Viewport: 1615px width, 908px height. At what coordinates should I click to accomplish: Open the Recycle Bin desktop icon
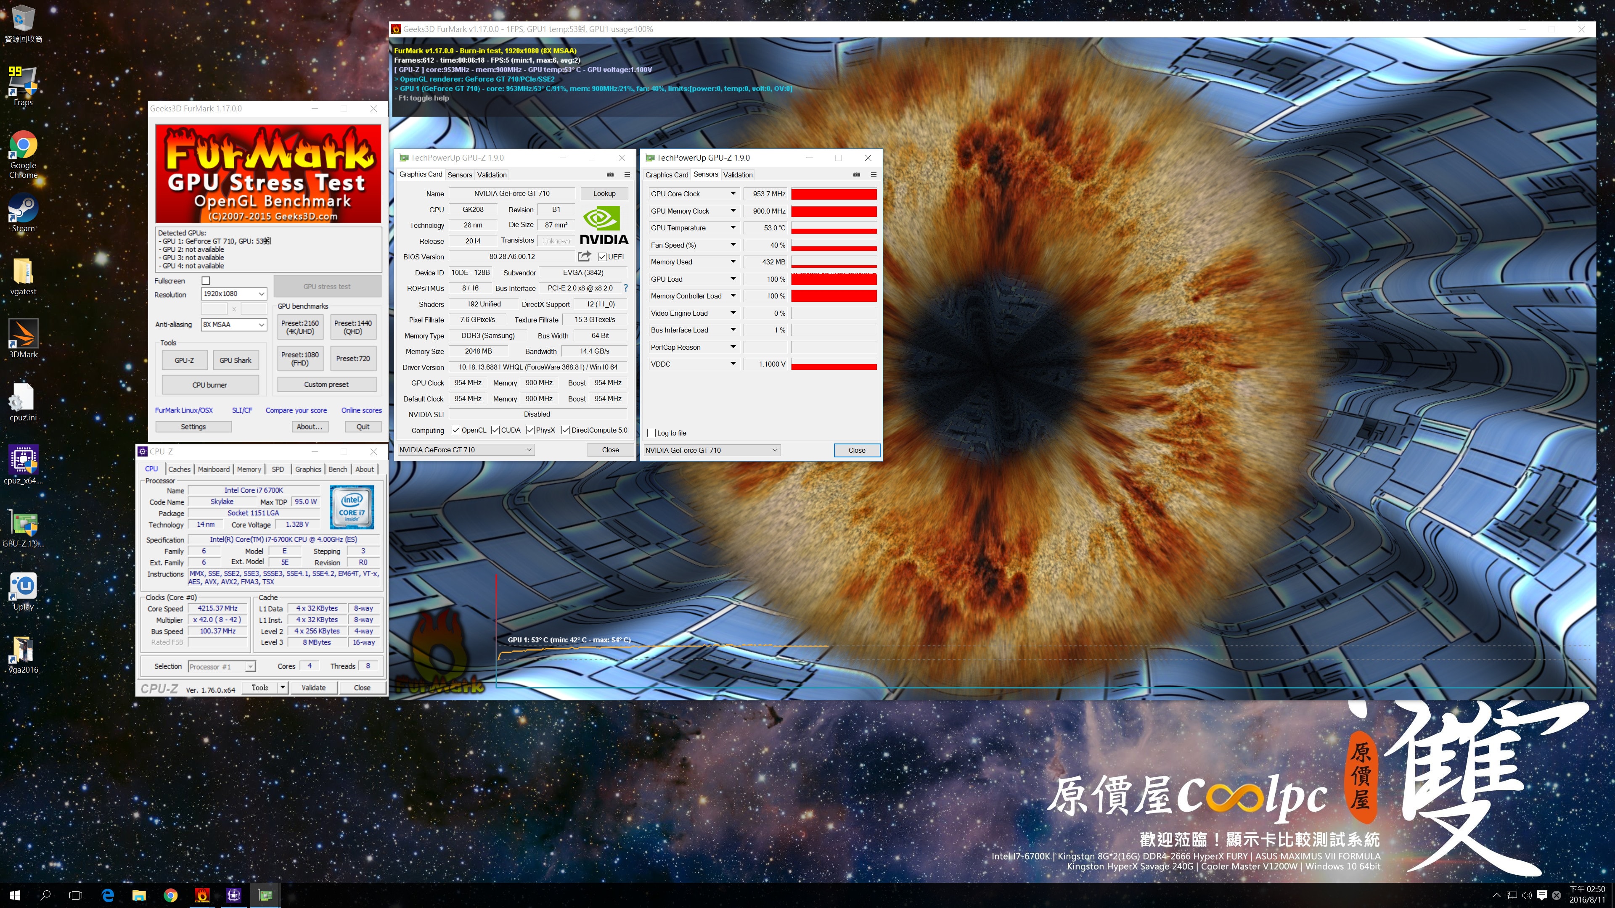[x=23, y=24]
